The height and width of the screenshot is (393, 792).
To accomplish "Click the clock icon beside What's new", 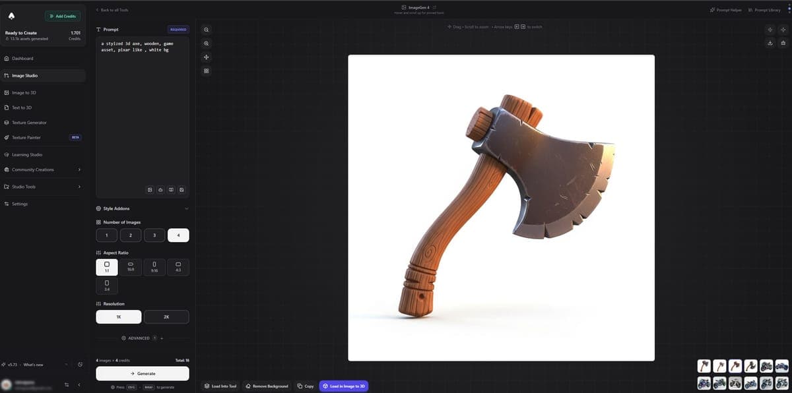I will tap(80, 365).
